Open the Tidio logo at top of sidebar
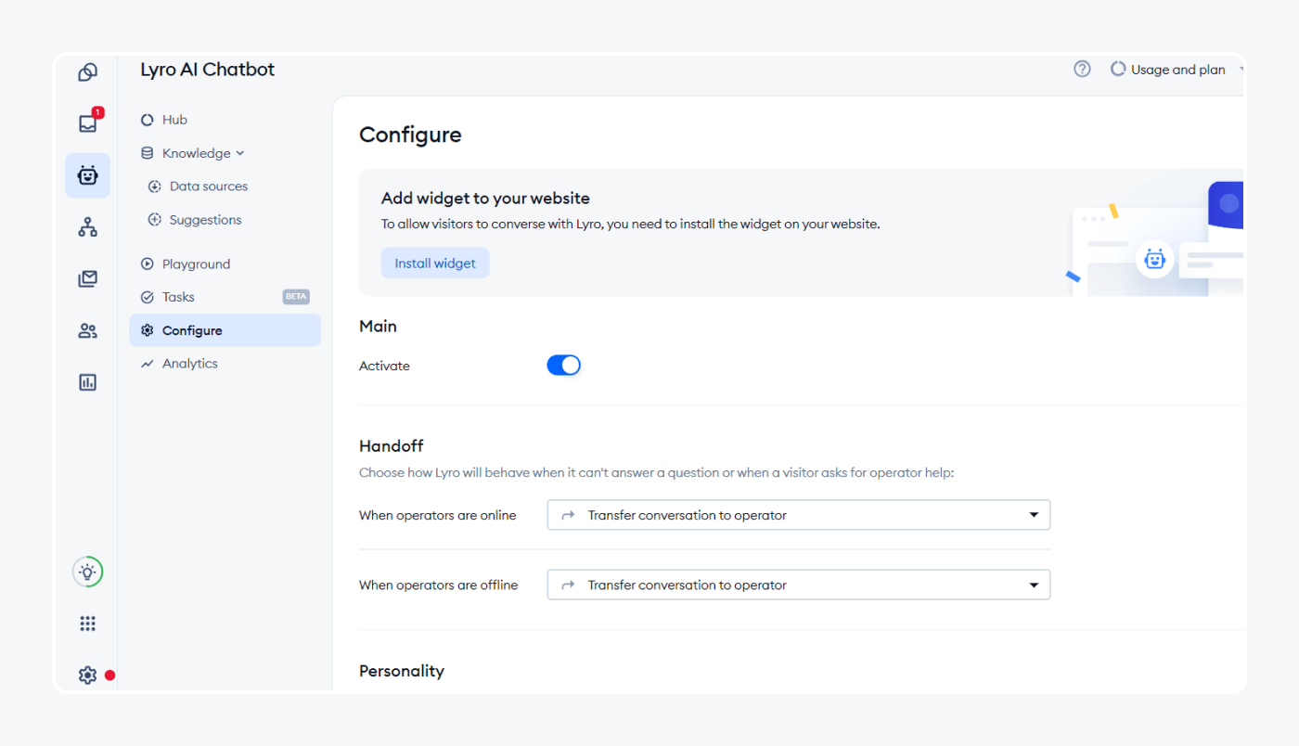Screen dimensions: 1299x746 point(87,72)
